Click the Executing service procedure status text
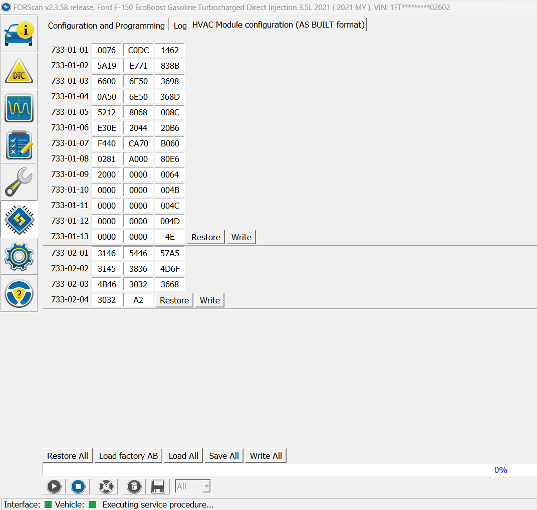 point(158,504)
